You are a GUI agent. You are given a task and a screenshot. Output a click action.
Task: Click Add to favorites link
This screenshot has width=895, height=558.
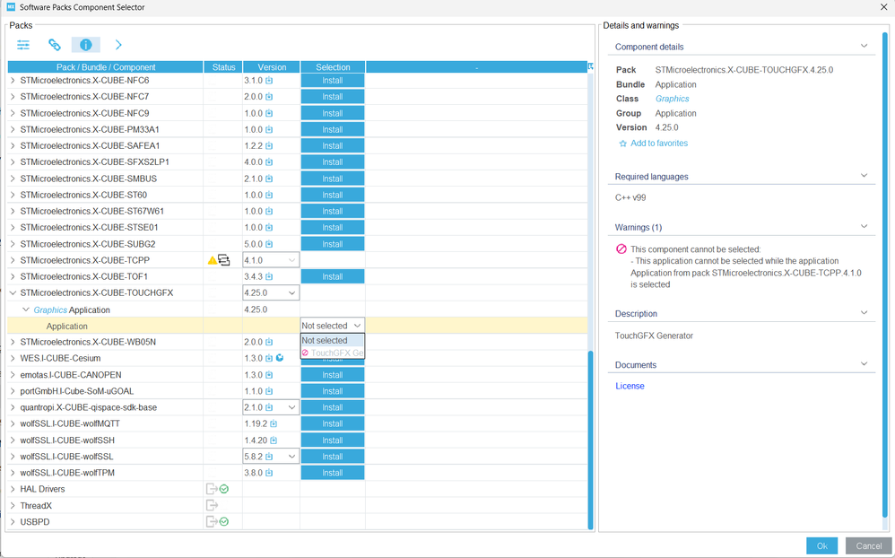pos(658,144)
